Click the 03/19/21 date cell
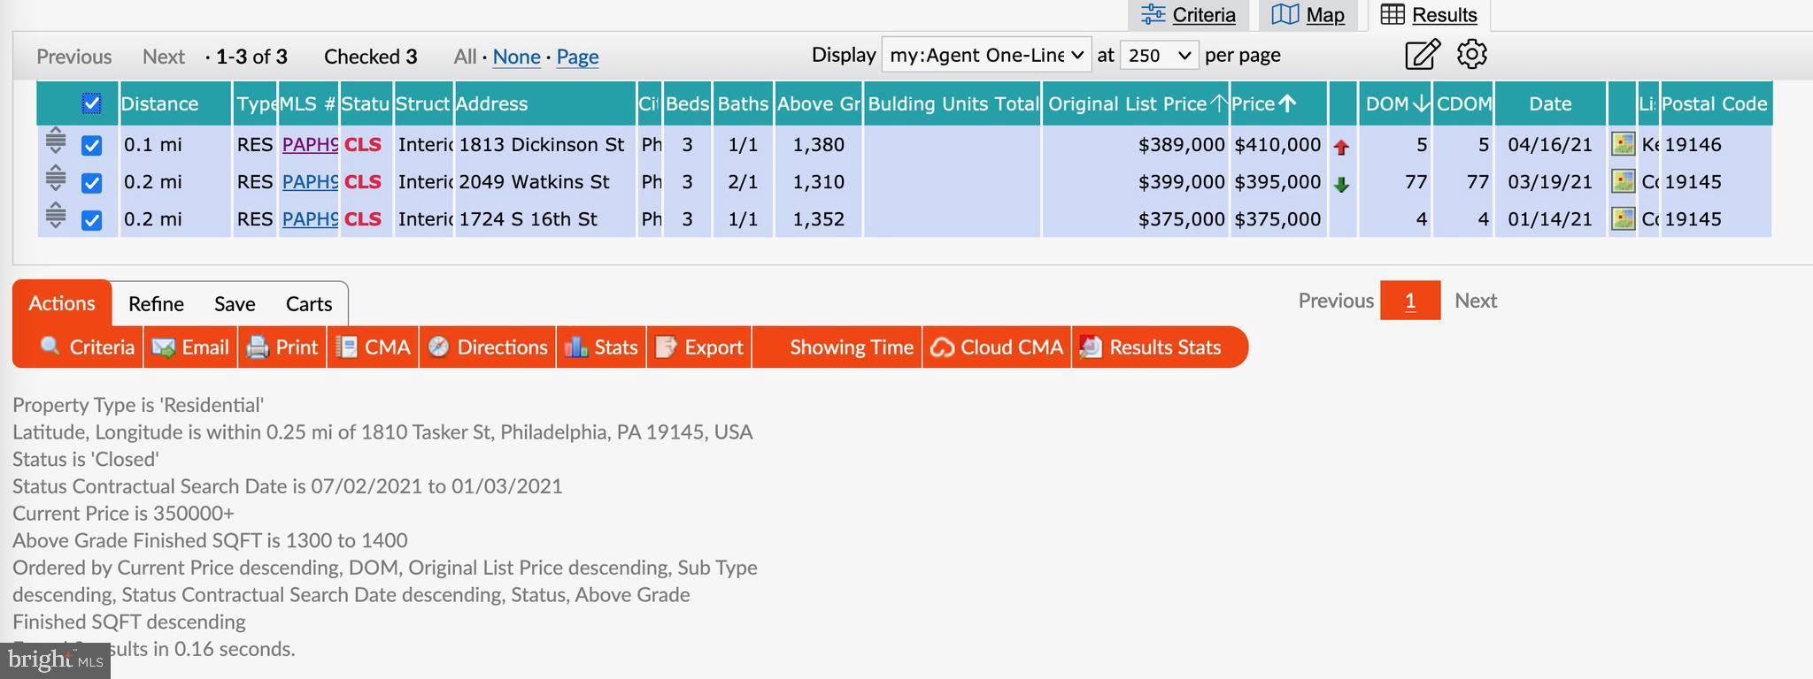This screenshot has width=1813, height=679. (1550, 181)
